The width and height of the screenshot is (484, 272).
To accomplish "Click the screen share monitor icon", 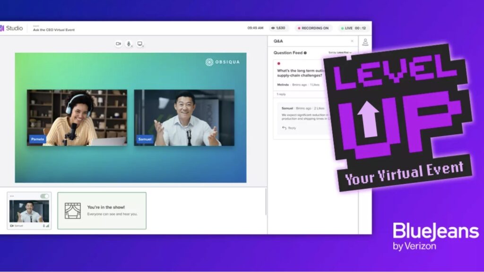I will pos(140,43).
